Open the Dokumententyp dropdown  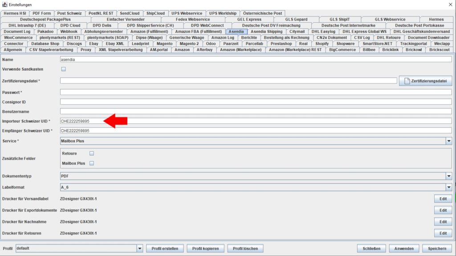(x=449, y=176)
